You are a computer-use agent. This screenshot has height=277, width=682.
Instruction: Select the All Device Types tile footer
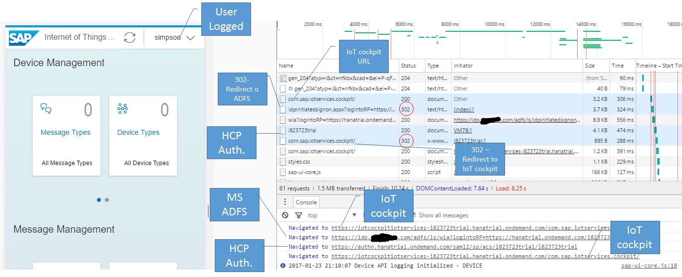tap(147, 163)
